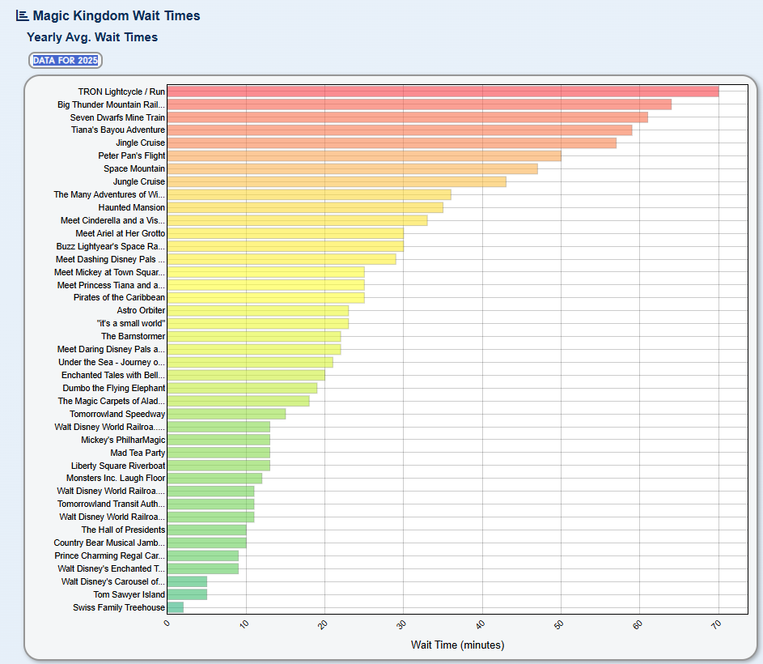763x664 pixels.
Task: Click the Magic Kingdom Wait Times heading
Action: pos(117,15)
